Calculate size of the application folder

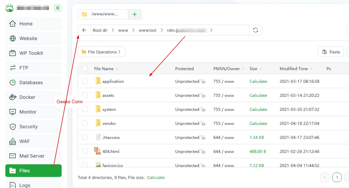(x=258, y=81)
